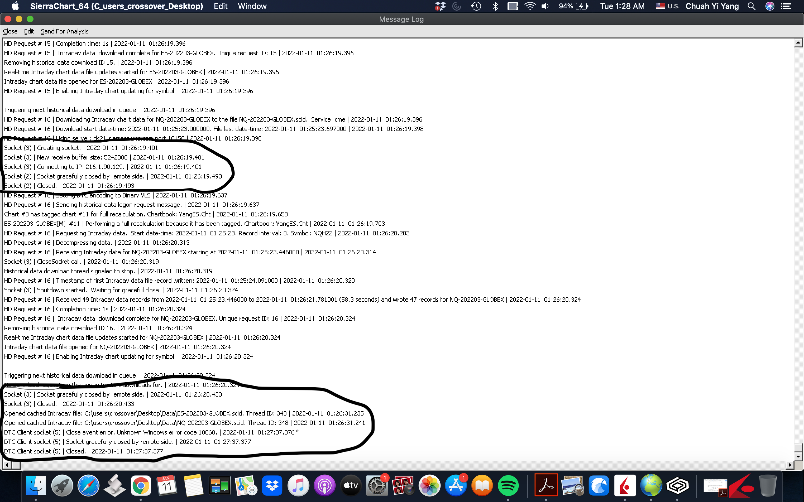Open Dropbox app in the dock
This screenshot has width=804, height=502.
(x=272, y=486)
